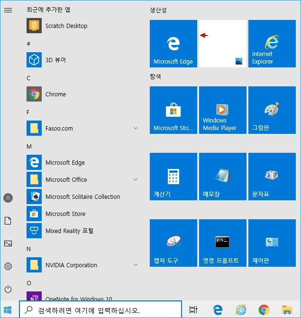Click the user account icon
Viewport: 301px width, 318px height.
point(8,198)
